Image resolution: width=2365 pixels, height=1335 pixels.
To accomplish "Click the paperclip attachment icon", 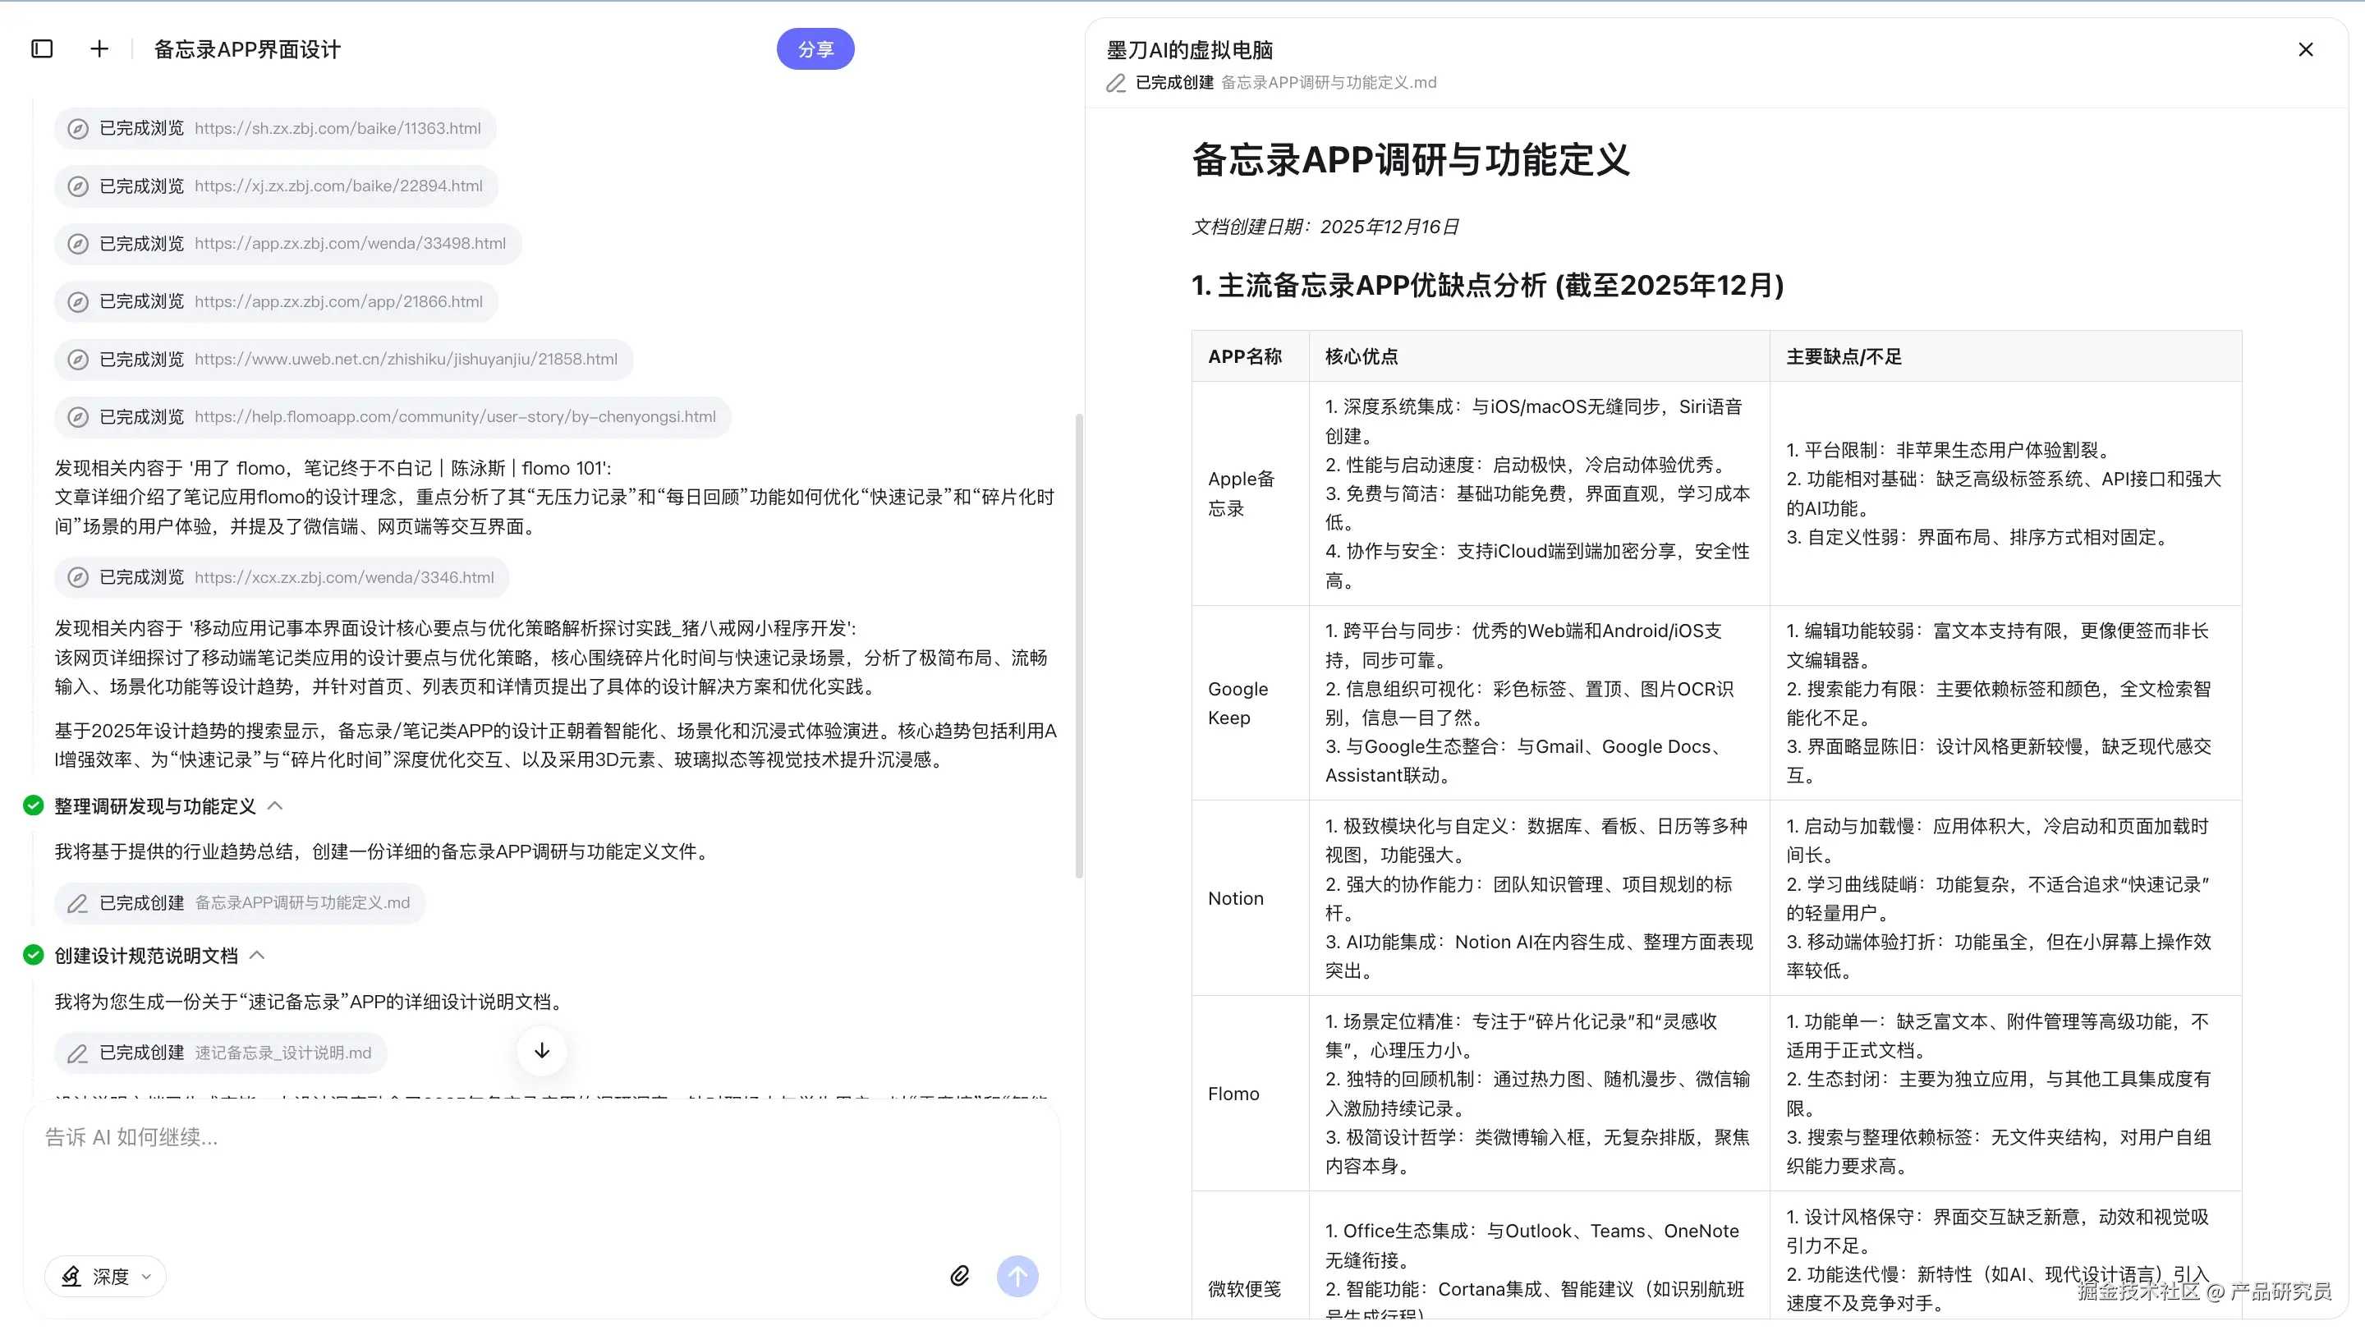I will coord(959,1275).
